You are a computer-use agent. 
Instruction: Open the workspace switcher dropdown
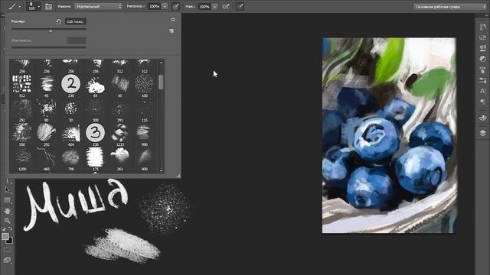450,7
